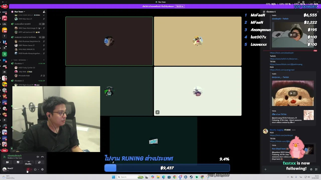This screenshot has width=321, height=180.
Task: Open the green server icon in the sidebar
Action: 5,54
